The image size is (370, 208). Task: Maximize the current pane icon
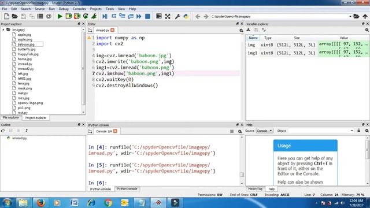[x=159, y=16]
